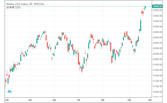Click the 9月 label on the time axis

tap(129, 100)
